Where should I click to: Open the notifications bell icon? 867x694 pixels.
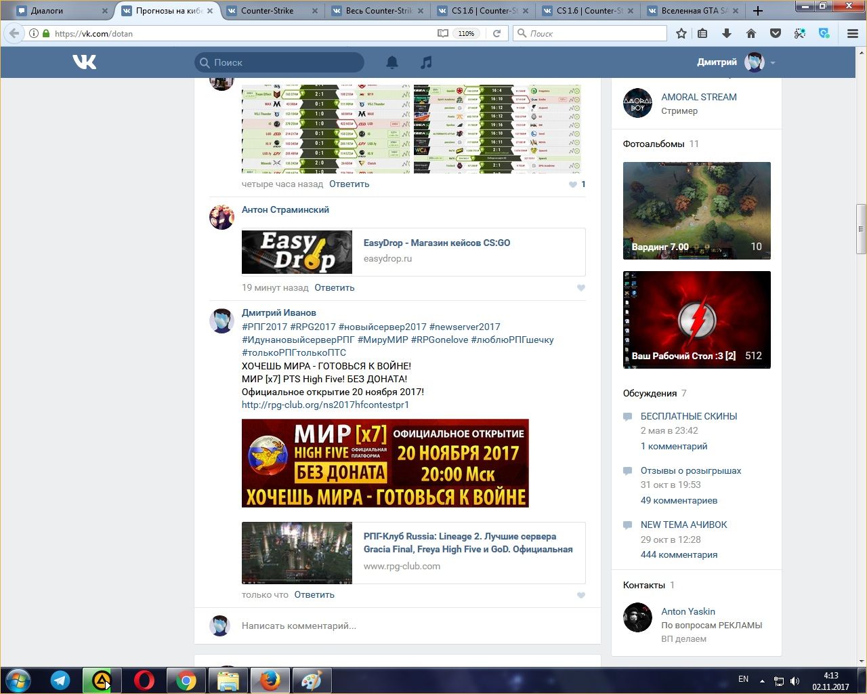click(392, 62)
